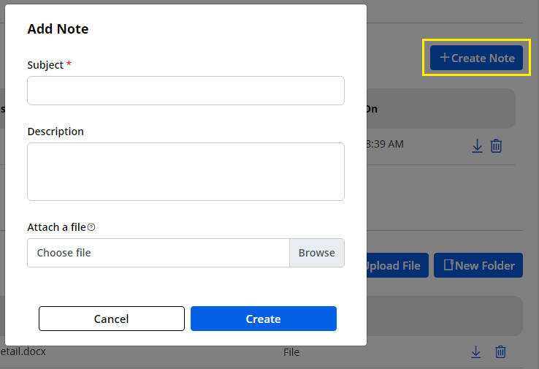Click inside the Description text area
This screenshot has width=539, height=369.
(186, 171)
